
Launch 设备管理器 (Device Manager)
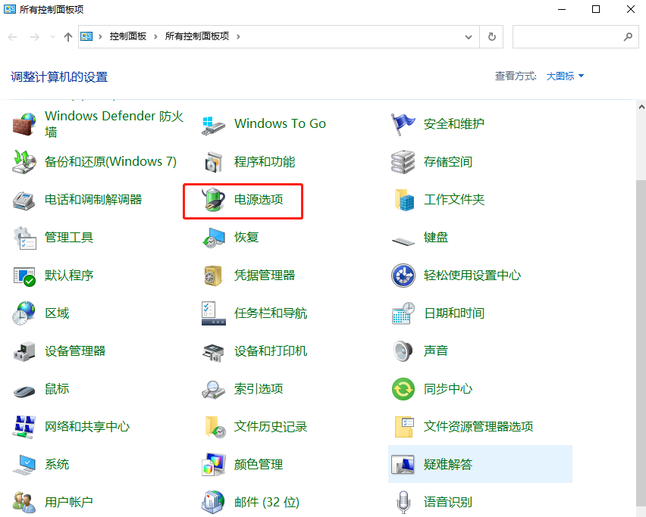tap(76, 350)
